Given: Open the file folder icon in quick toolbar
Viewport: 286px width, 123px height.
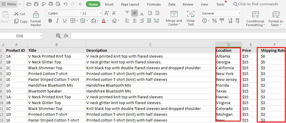Looking at the screenshot, I should point(29,4).
